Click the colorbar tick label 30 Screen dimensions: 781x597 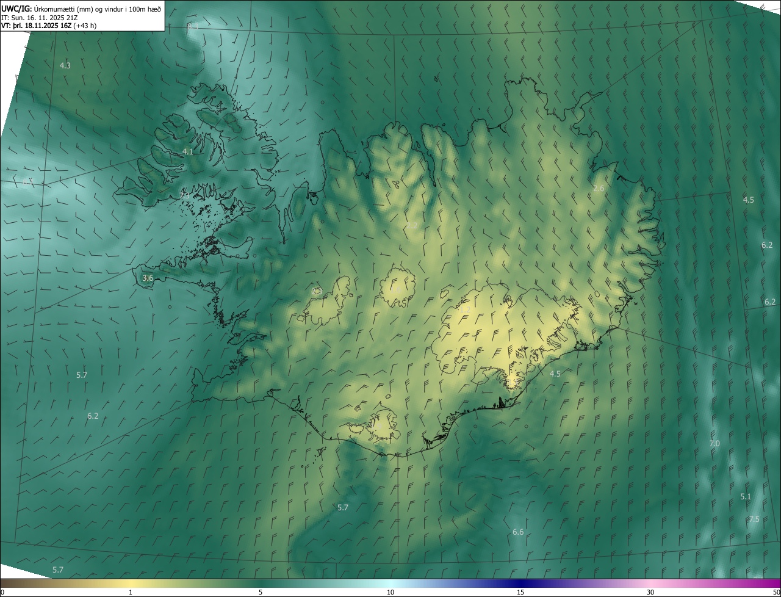coord(650,592)
